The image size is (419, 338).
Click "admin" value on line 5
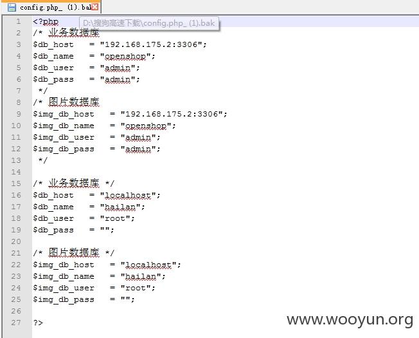(x=118, y=68)
